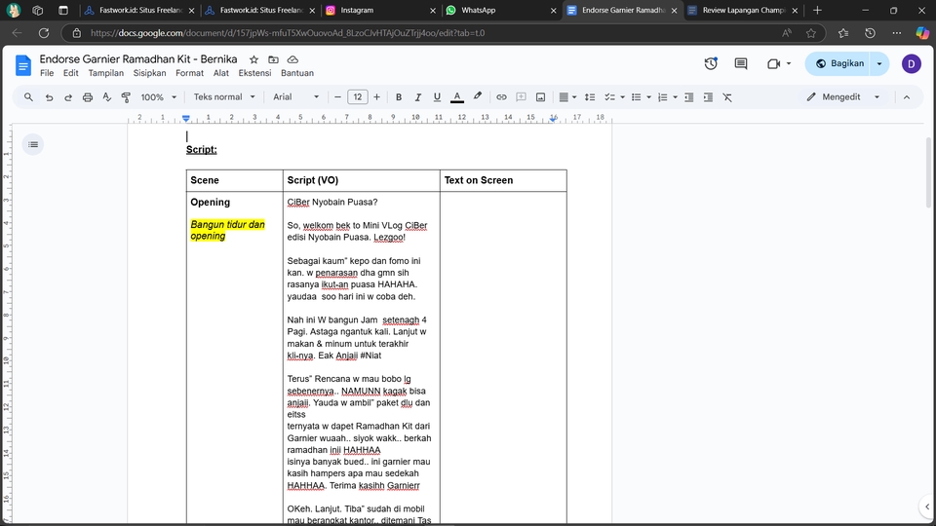Click the browser address bar URL
Viewport: 936px width, 526px height.
coord(287,33)
